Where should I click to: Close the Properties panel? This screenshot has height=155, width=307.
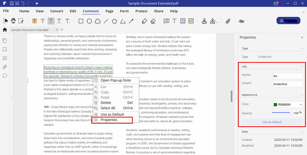click(x=302, y=38)
